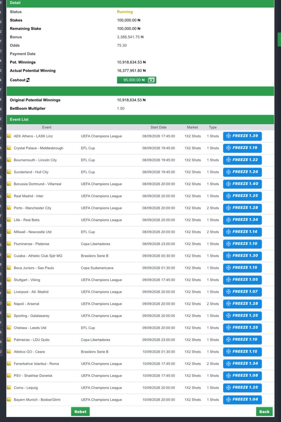
Task: Click yellow status icon beside Liverpool - Atl. Madrid
Action: 9,292
